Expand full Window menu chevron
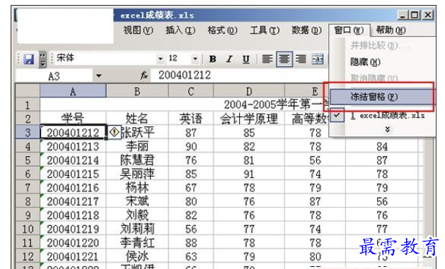This screenshot has height=269, width=445. coord(388,130)
